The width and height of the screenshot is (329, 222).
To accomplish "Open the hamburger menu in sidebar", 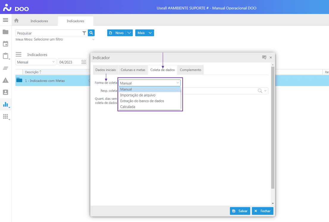I will [5, 20].
